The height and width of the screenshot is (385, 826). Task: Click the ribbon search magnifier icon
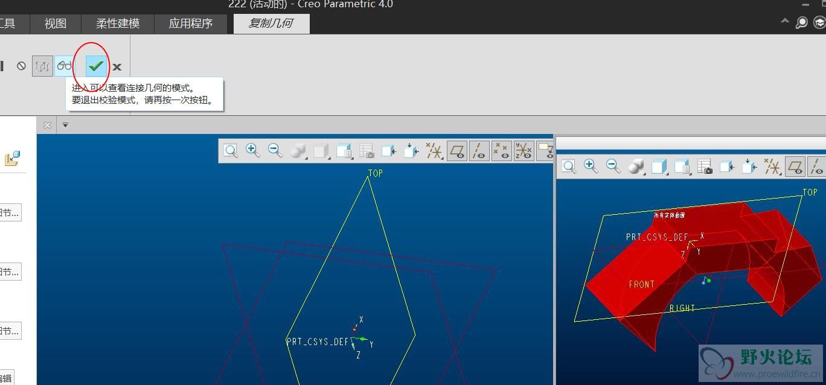coord(801,23)
